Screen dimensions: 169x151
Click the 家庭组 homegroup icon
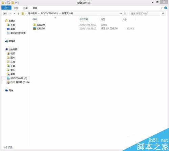(6, 41)
